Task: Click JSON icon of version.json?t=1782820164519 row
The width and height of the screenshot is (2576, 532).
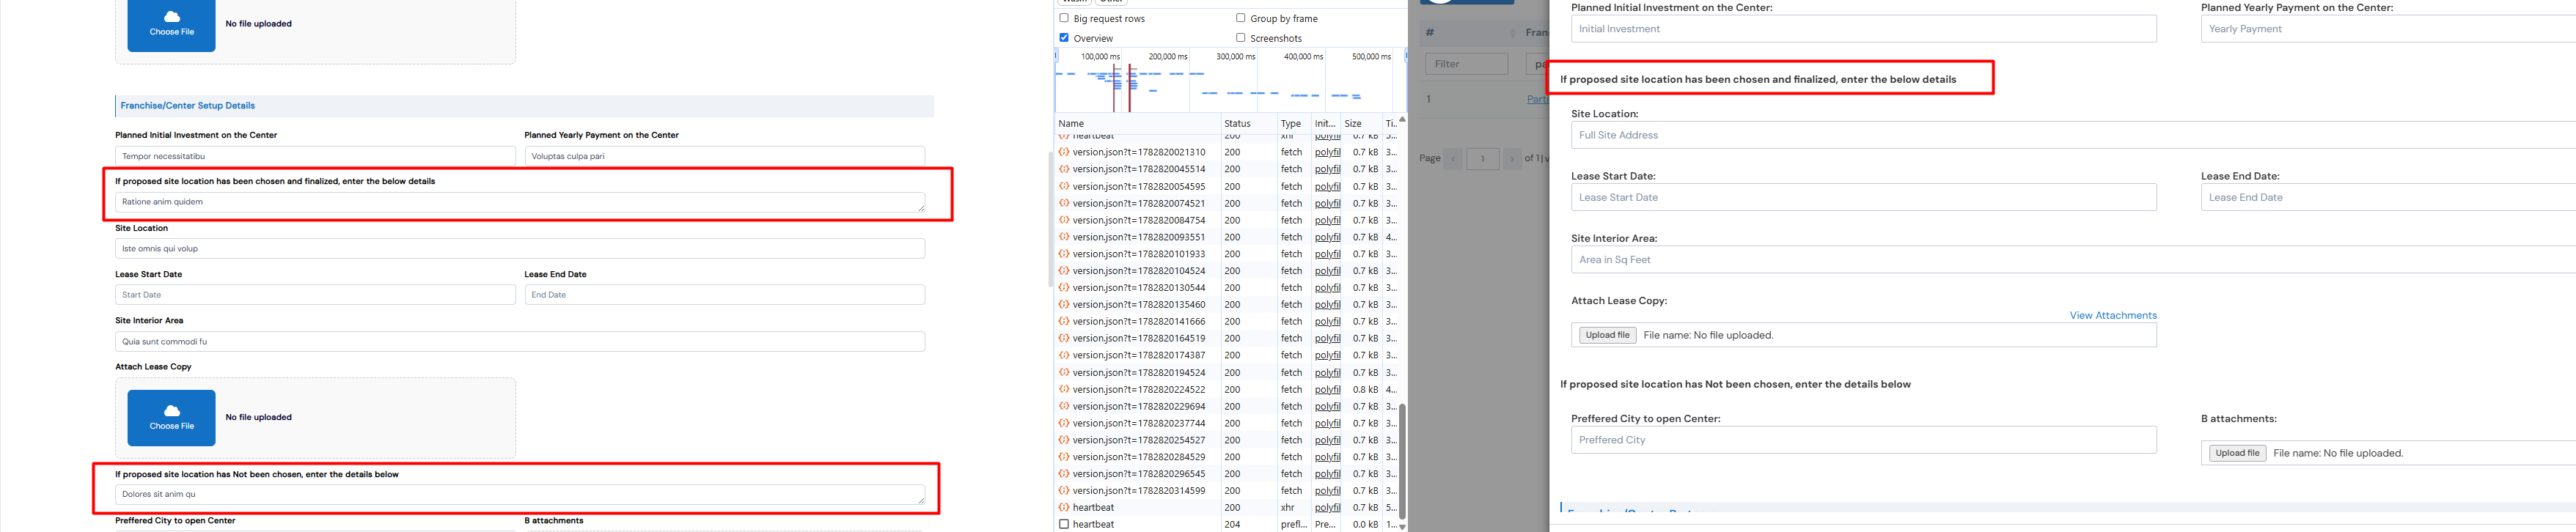Action: click(x=1065, y=339)
